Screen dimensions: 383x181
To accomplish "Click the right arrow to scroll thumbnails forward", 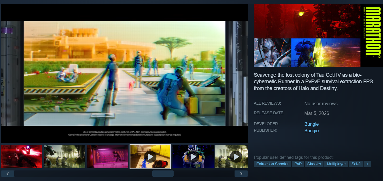I will 241,173.
